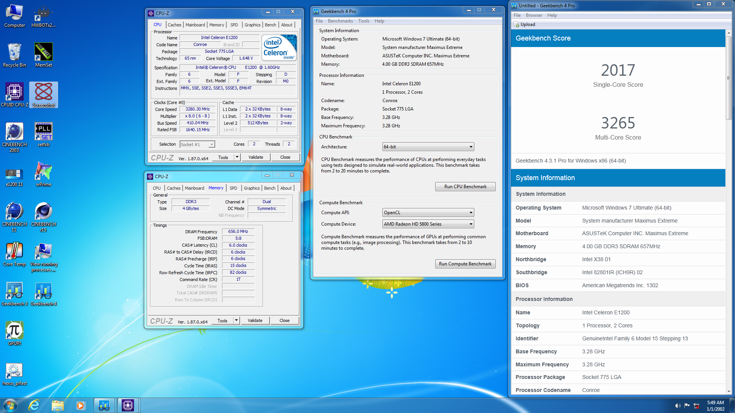
Task: Open Benchmarks menu in Geekbench 4 Pro
Action: pos(340,21)
